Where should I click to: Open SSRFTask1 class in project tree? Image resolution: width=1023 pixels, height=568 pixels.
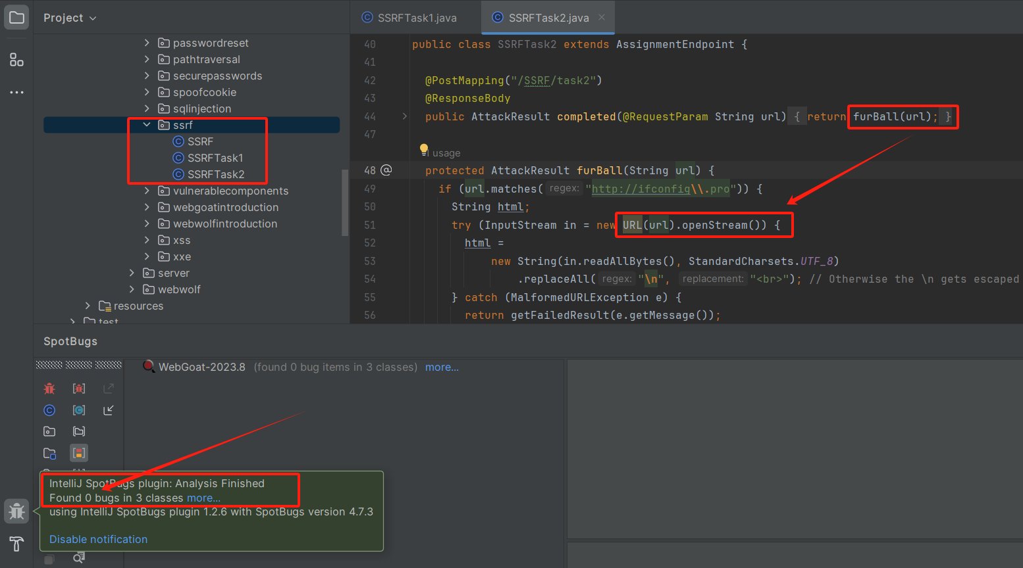pos(208,158)
